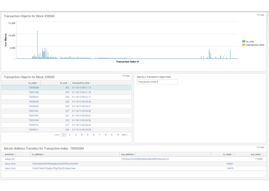Select transaction index 75057481
The image size is (269, 191).
click(x=34, y=116)
